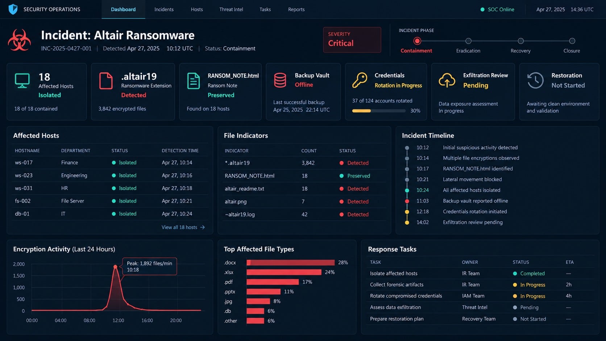Click the credentials rotation 30% progress bar
Image resolution: width=606 pixels, height=341 pixels.
(379, 111)
